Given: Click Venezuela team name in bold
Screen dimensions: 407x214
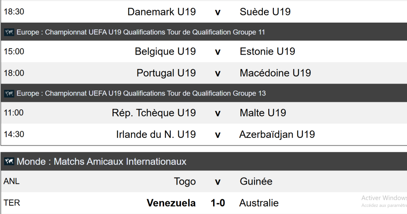Looking at the screenshot, I should (x=171, y=203).
